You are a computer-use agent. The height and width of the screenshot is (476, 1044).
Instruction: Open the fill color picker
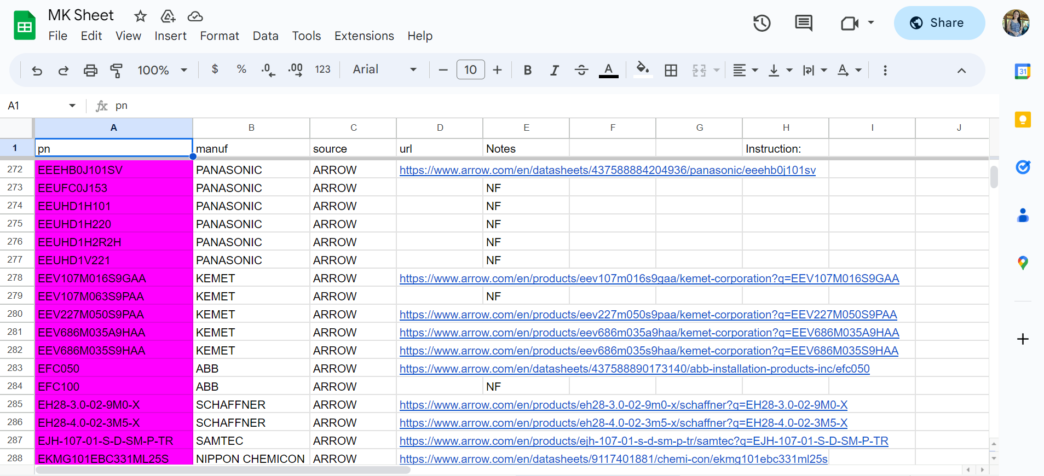[x=643, y=70]
